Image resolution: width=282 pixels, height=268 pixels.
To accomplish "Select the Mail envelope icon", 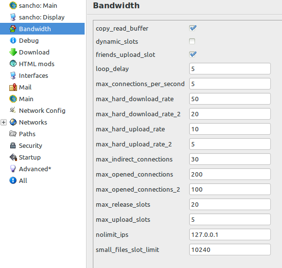I will point(13,87).
